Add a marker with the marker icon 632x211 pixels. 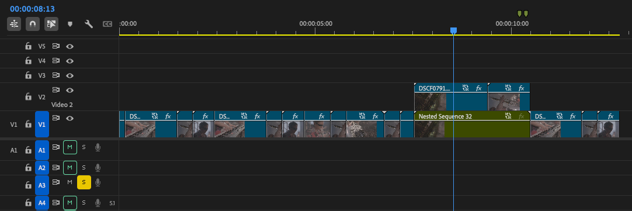coord(70,24)
